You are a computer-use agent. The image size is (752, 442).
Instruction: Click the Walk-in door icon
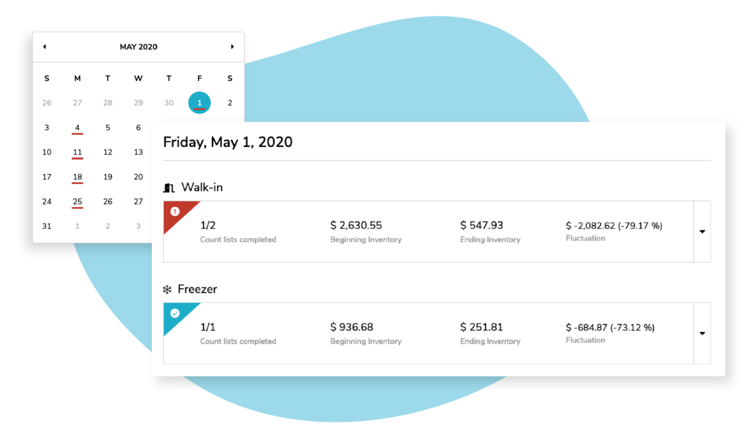[x=168, y=188]
